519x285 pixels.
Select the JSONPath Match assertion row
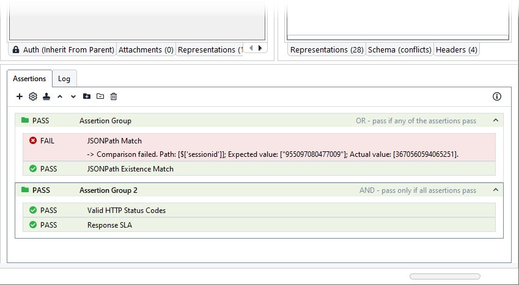click(x=259, y=148)
